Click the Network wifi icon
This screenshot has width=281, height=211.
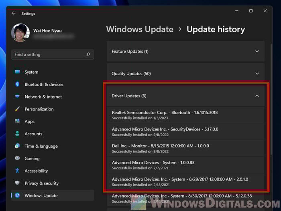[17, 96]
